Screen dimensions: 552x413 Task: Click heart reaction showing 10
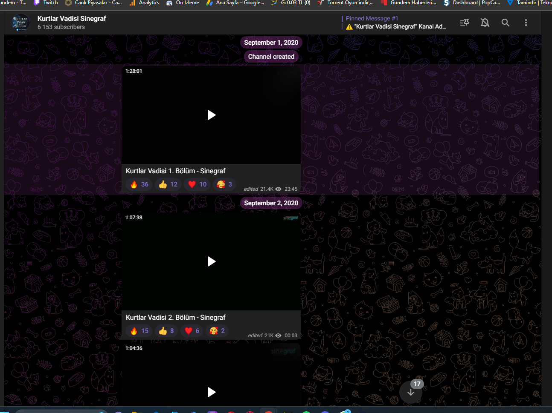tap(198, 184)
